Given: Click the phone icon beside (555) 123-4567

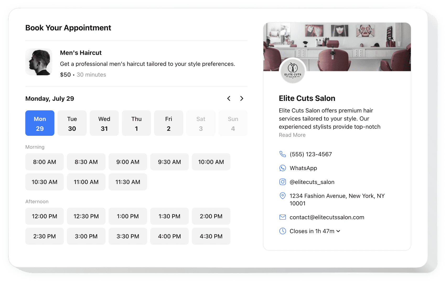Looking at the screenshot, I should click(282, 154).
